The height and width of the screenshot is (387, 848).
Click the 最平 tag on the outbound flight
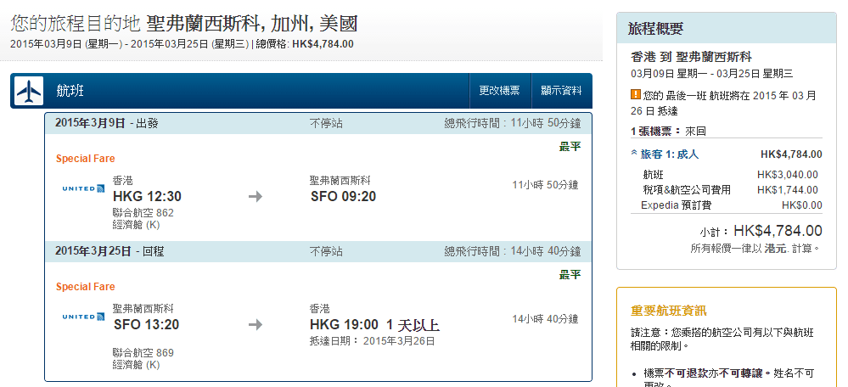click(570, 147)
